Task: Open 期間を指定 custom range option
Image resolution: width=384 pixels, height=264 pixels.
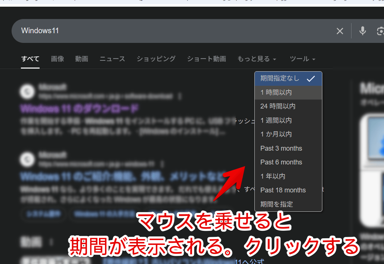Action: coord(288,204)
